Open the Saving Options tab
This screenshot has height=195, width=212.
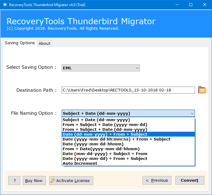pos(20,43)
